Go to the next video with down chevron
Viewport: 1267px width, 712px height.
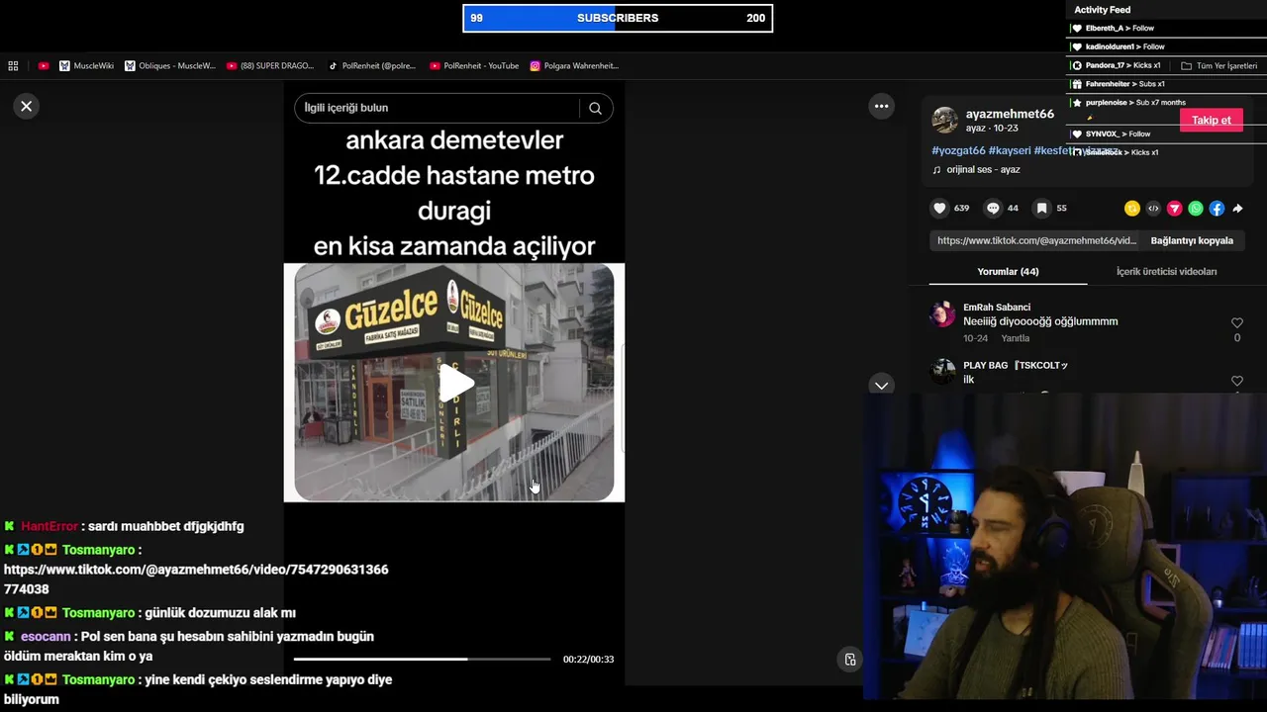(881, 385)
